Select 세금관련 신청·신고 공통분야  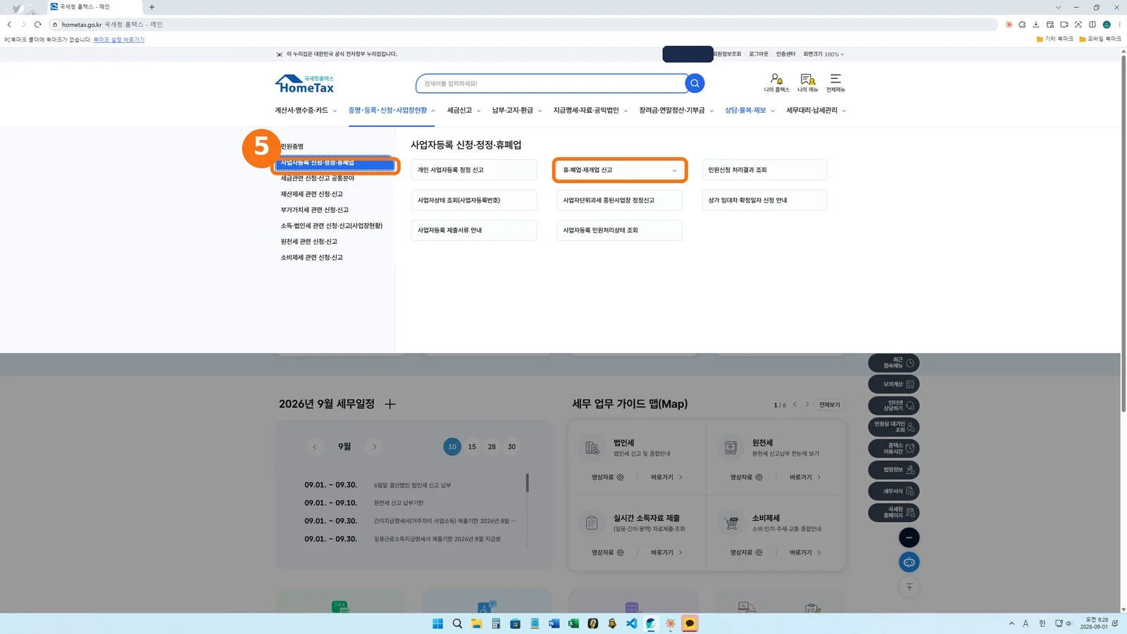click(x=318, y=178)
